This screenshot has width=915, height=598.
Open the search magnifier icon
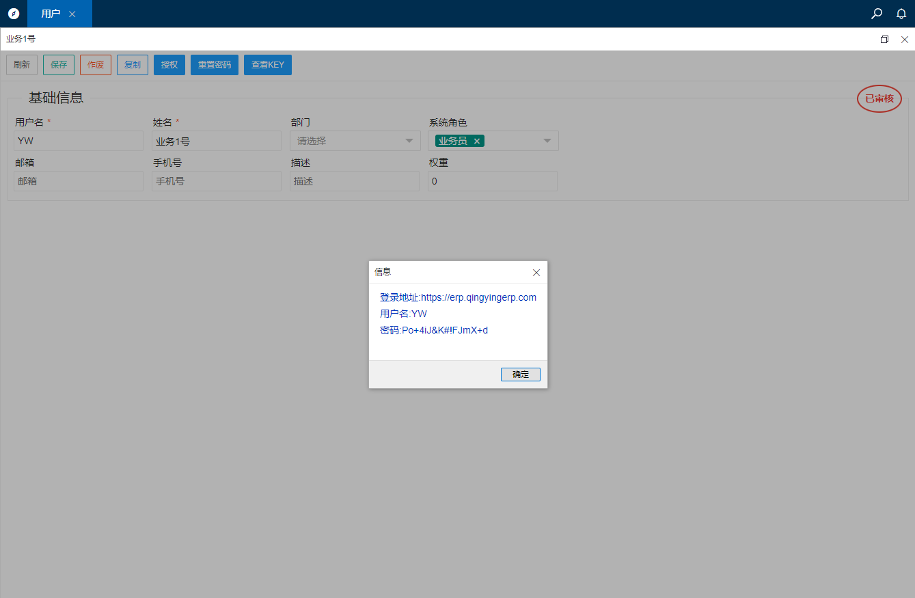[x=877, y=14]
